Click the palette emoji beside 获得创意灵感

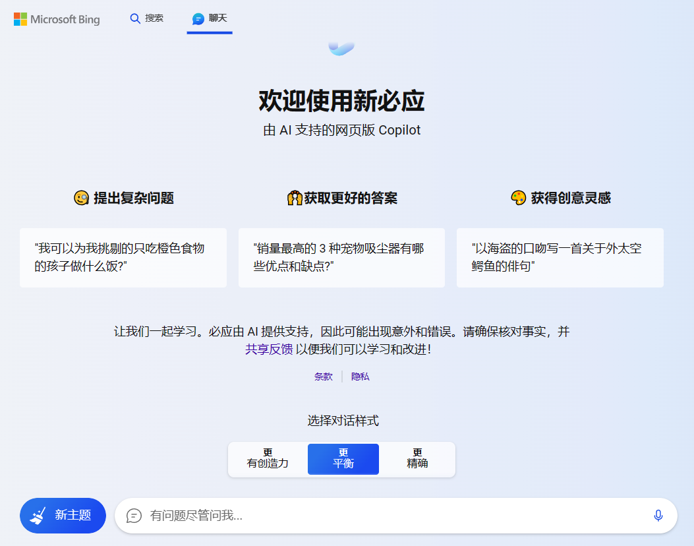coord(518,198)
